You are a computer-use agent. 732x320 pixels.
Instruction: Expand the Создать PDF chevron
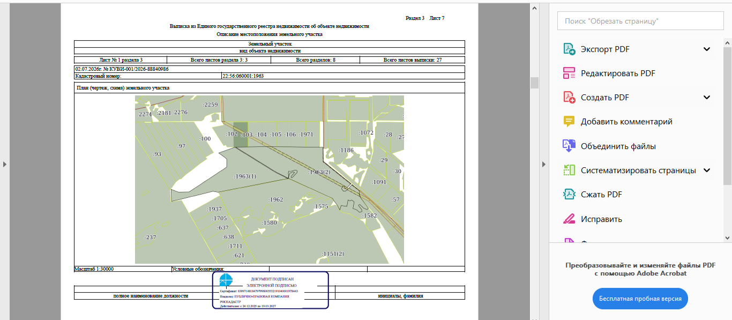(x=707, y=98)
